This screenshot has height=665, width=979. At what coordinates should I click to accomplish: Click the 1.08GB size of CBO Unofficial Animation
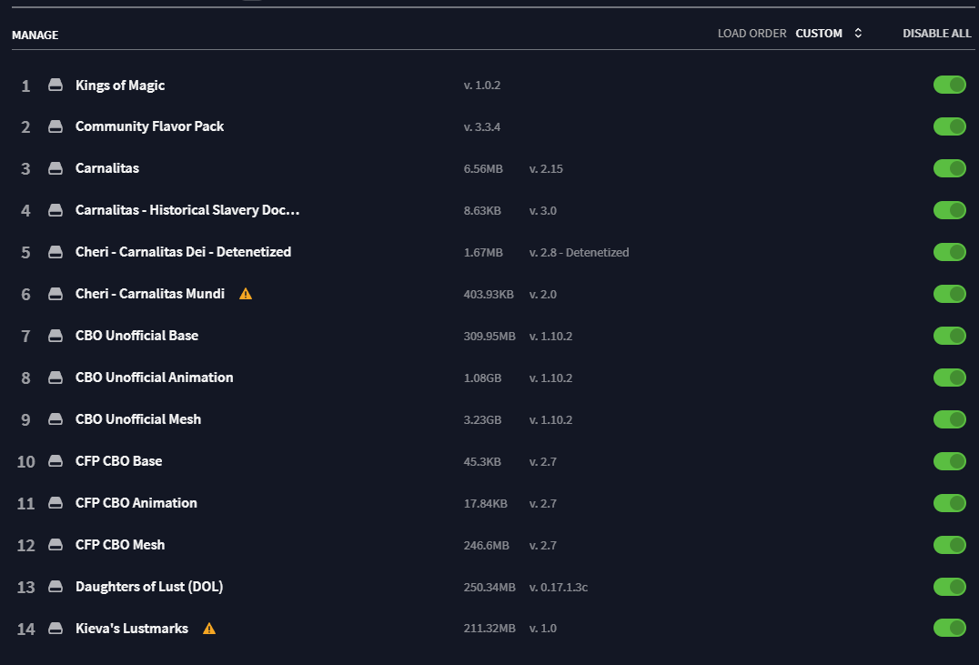click(482, 378)
